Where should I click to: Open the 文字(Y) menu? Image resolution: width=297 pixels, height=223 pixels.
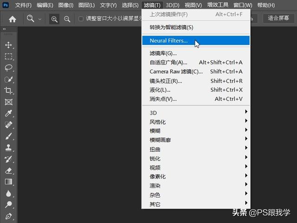pos(108,5)
